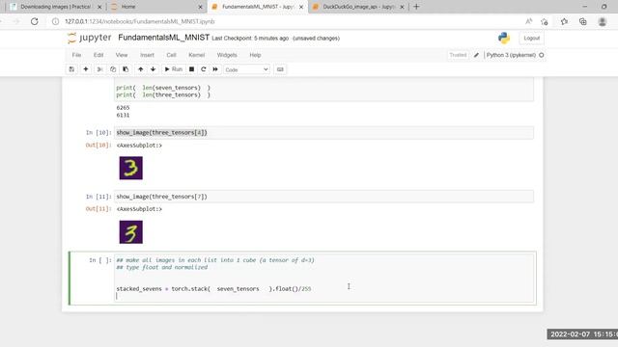Open the browser profile avatar icon
618x347 pixels.
(603, 21)
